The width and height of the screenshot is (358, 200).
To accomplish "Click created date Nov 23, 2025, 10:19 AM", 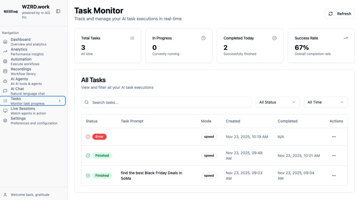I will point(247,137).
